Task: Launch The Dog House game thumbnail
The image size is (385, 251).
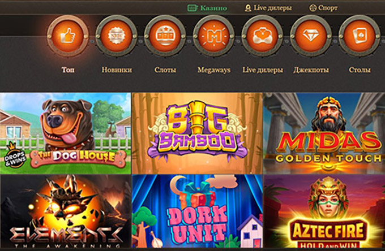Action: pos(65,133)
